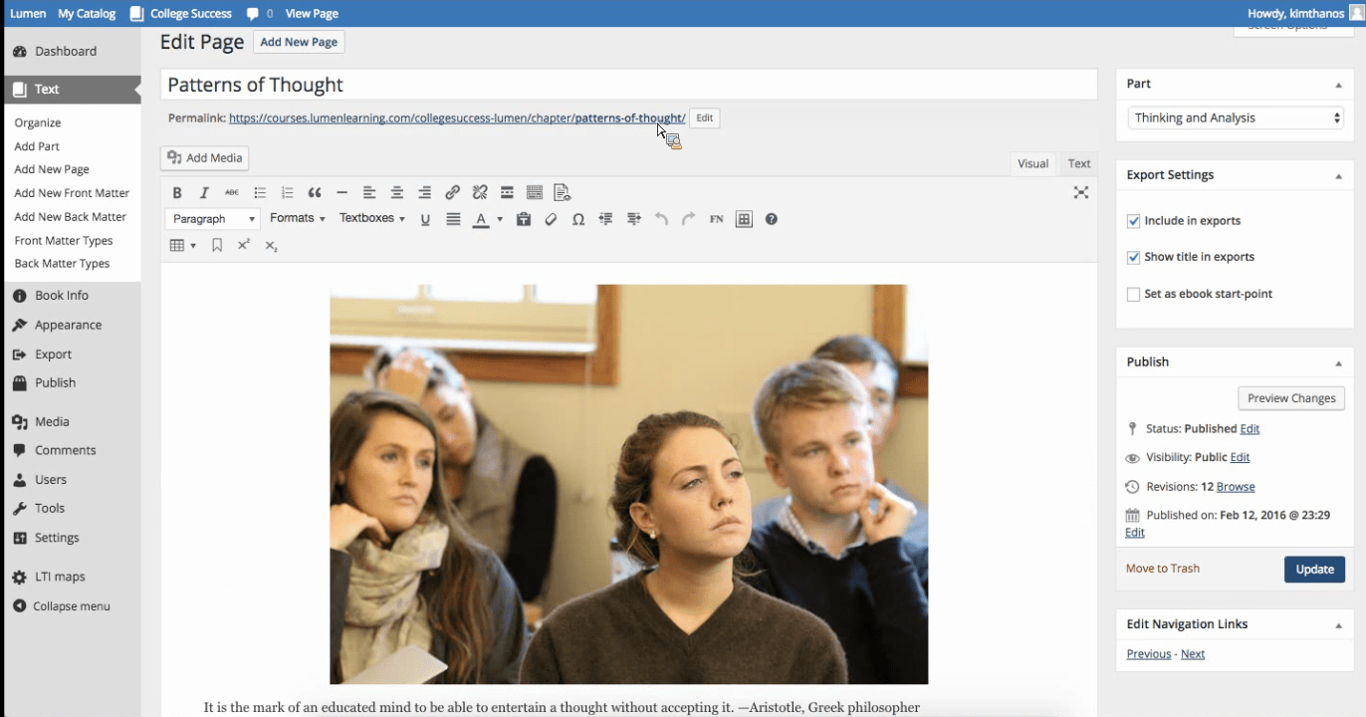Switch to the Text editor tab
This screenshot has height=717, width=1366.
click(1079, 163)
